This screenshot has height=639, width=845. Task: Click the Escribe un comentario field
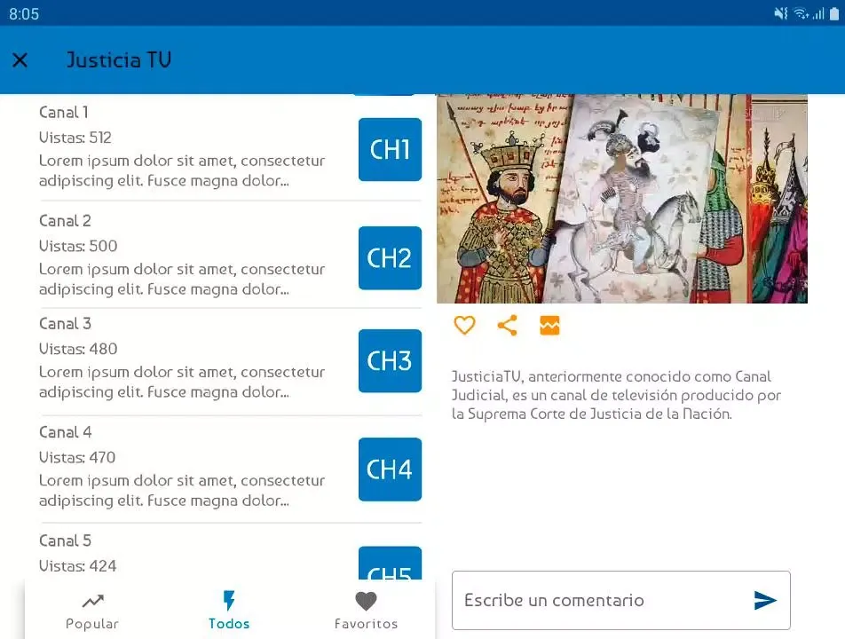pos(599,601)
